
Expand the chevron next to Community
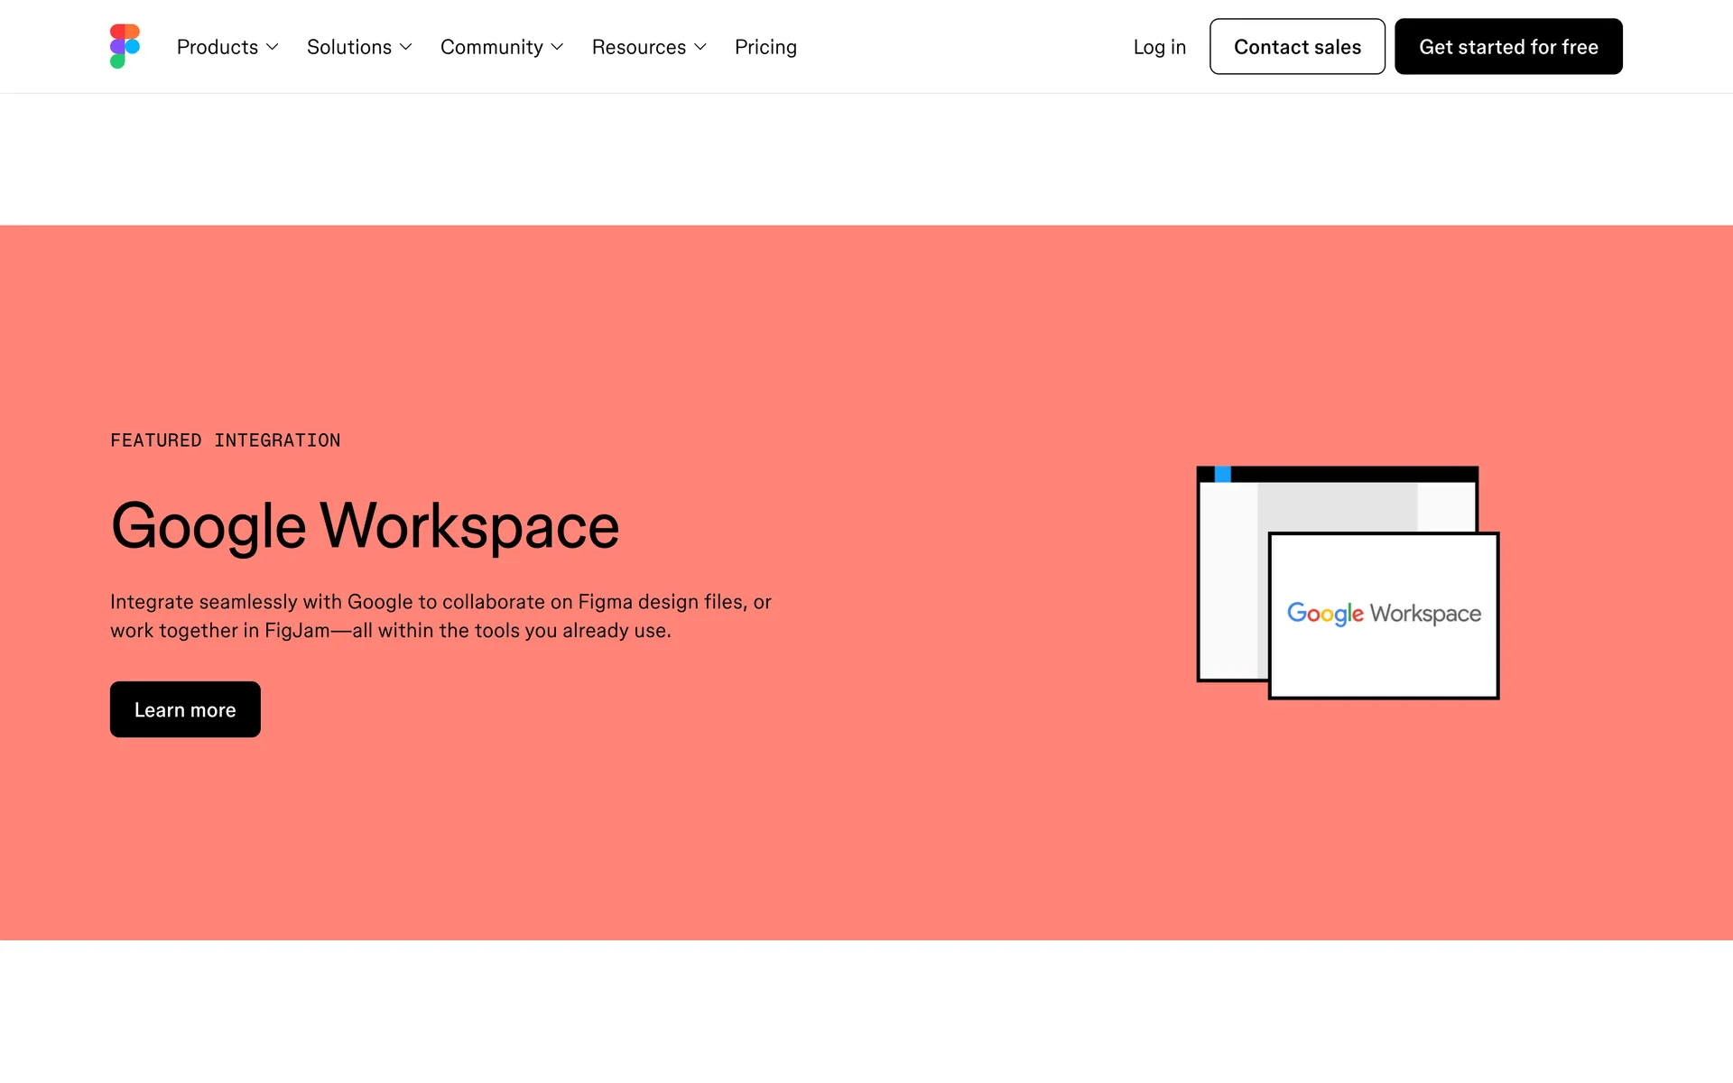557,47
